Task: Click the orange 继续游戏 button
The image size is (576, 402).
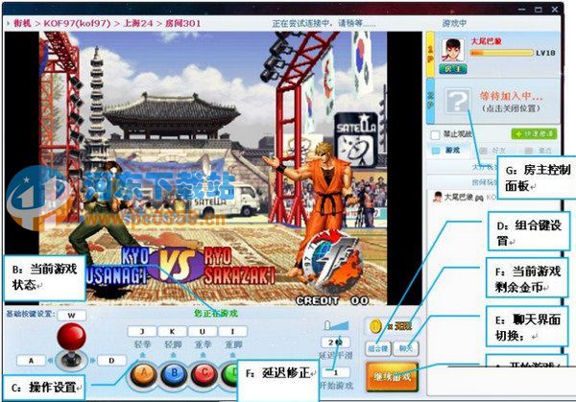Action: coord(393,376)
